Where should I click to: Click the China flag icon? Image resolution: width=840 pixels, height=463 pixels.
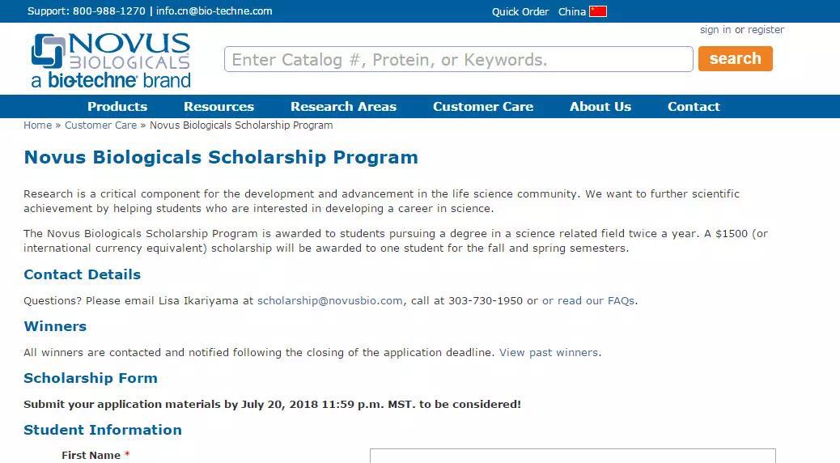pyautogui.click(x=598, y=11)
